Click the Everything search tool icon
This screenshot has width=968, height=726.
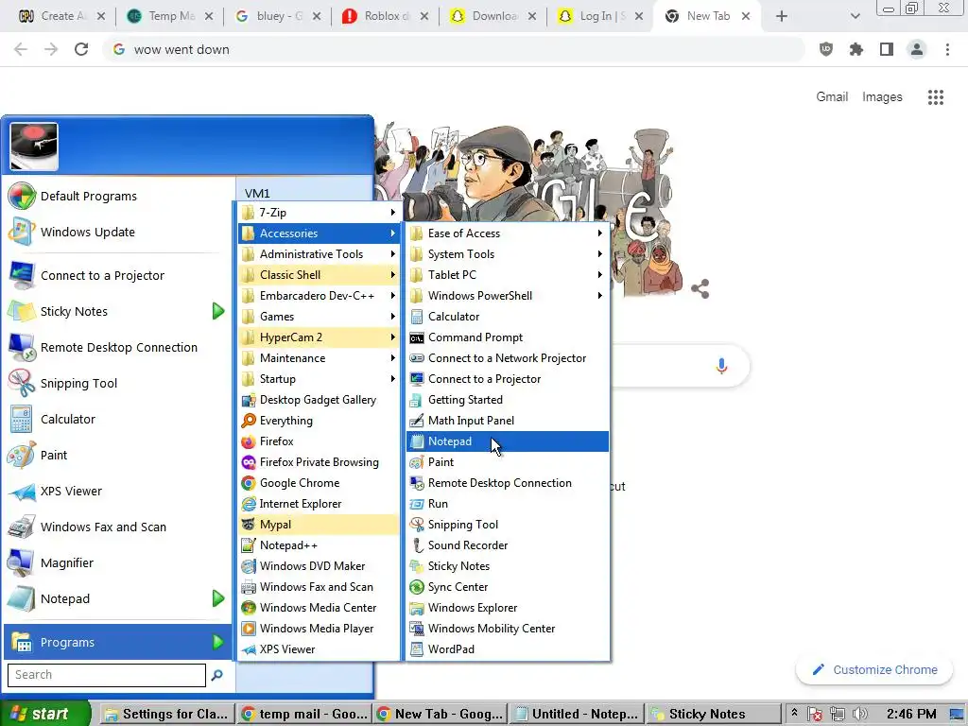[249, 421]
